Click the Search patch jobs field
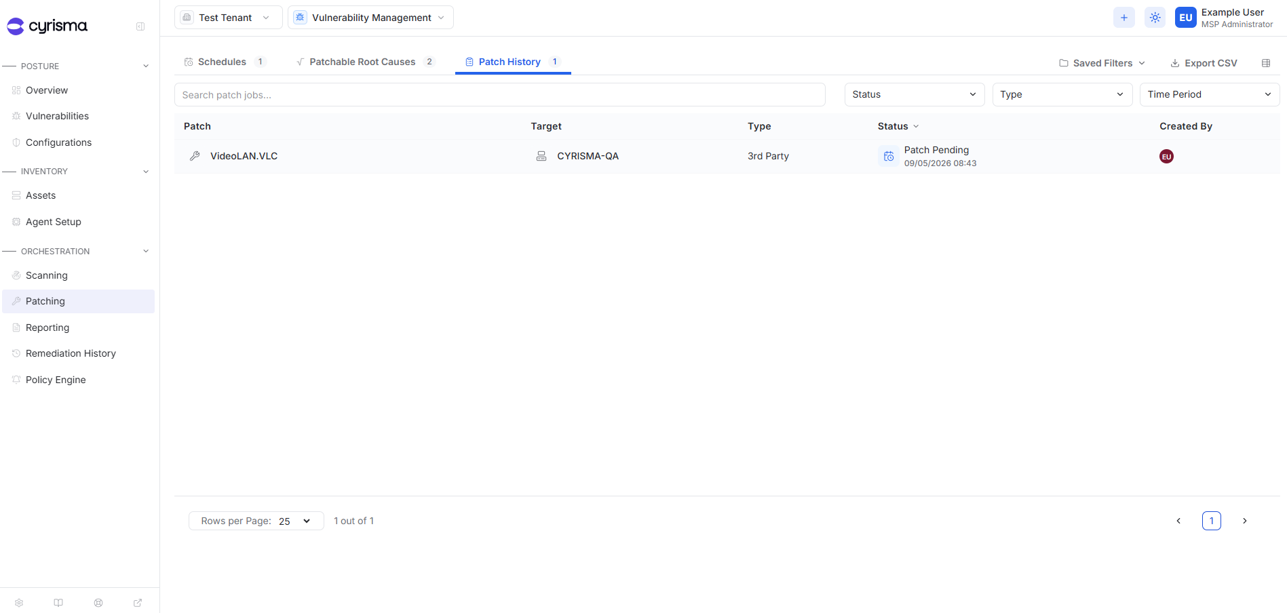Screen dimensions: 1287x613 pyautogui.click(x=500, y=95)
